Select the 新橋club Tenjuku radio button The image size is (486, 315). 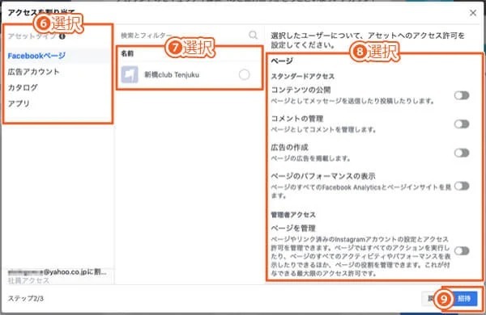pos(245,74)
